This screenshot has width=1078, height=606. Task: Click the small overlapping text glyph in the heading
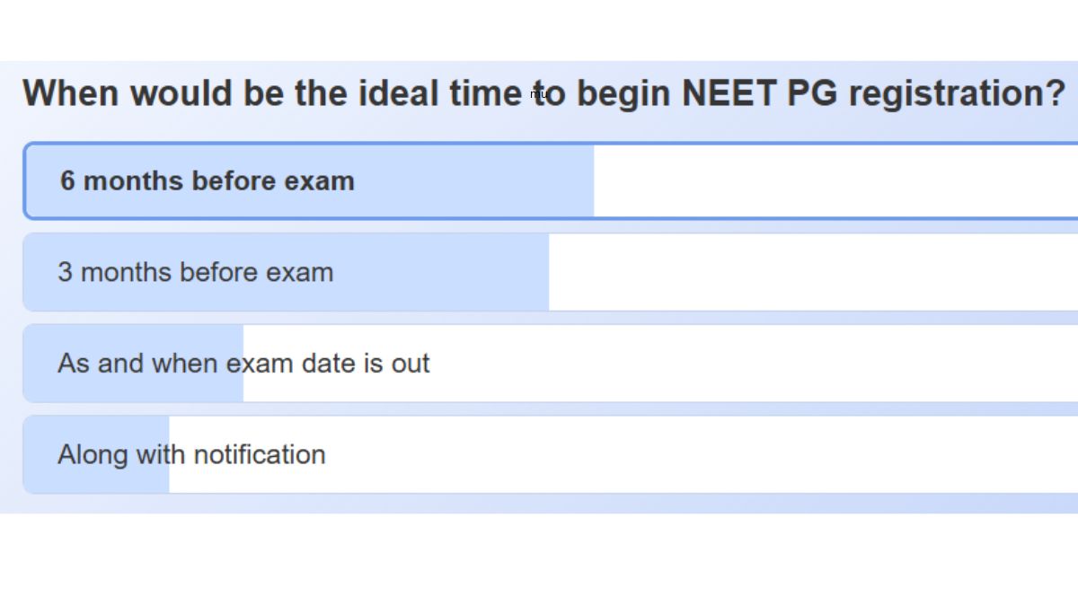(x=538, y=93)
